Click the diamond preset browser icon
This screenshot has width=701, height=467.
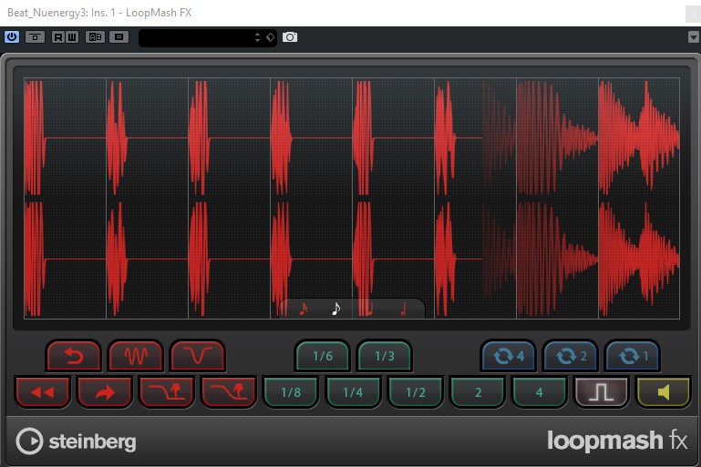click(270, 37)
